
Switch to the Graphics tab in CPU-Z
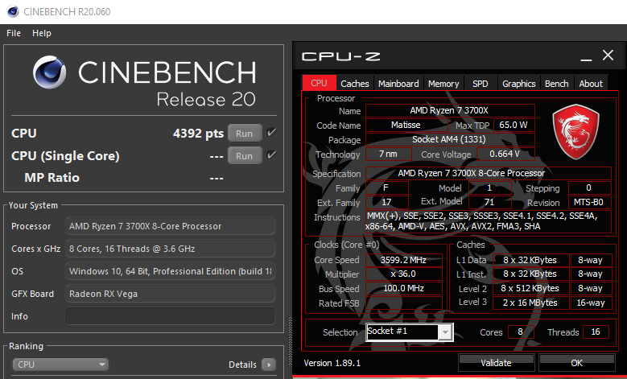click(518, 84)
